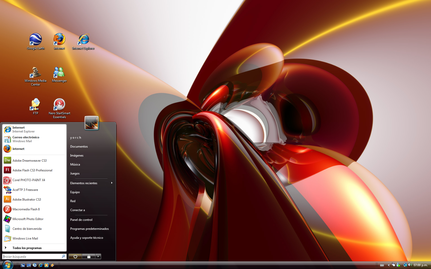Open the yorch user folder
Screen dimensions: 431x269
tap(76, 138)
